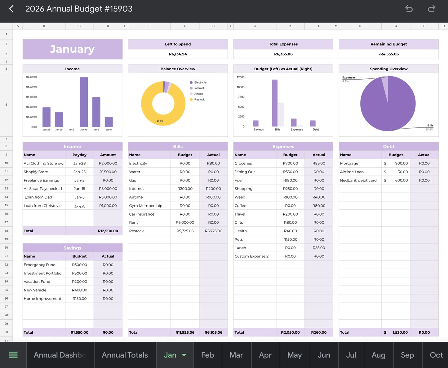Select the Car Insurance cell

click(149, 214)
